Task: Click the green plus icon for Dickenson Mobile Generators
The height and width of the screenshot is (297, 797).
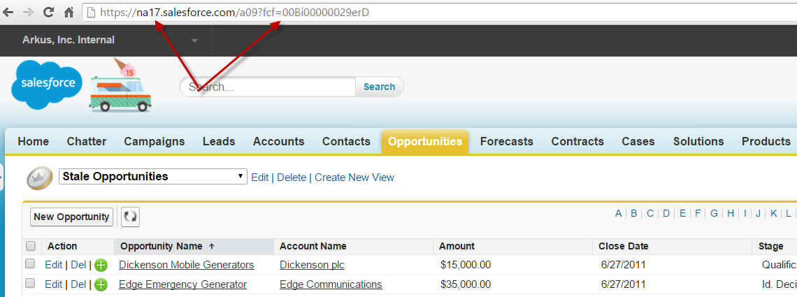Action: (x=101, y=265)
